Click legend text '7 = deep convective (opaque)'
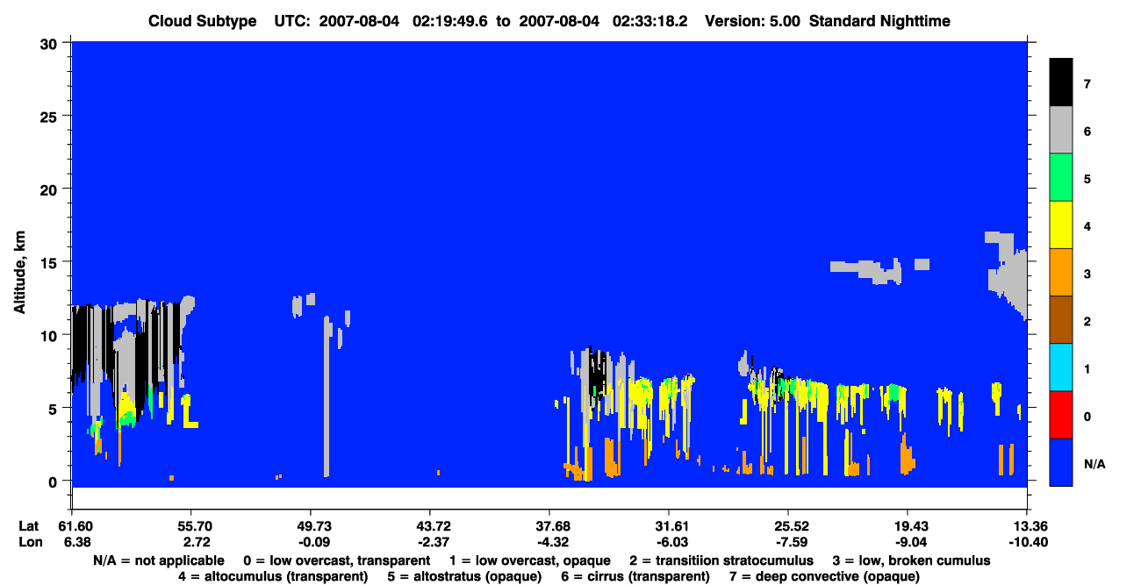Viewport: 1141px width, 585px height. tap(824, 576)
